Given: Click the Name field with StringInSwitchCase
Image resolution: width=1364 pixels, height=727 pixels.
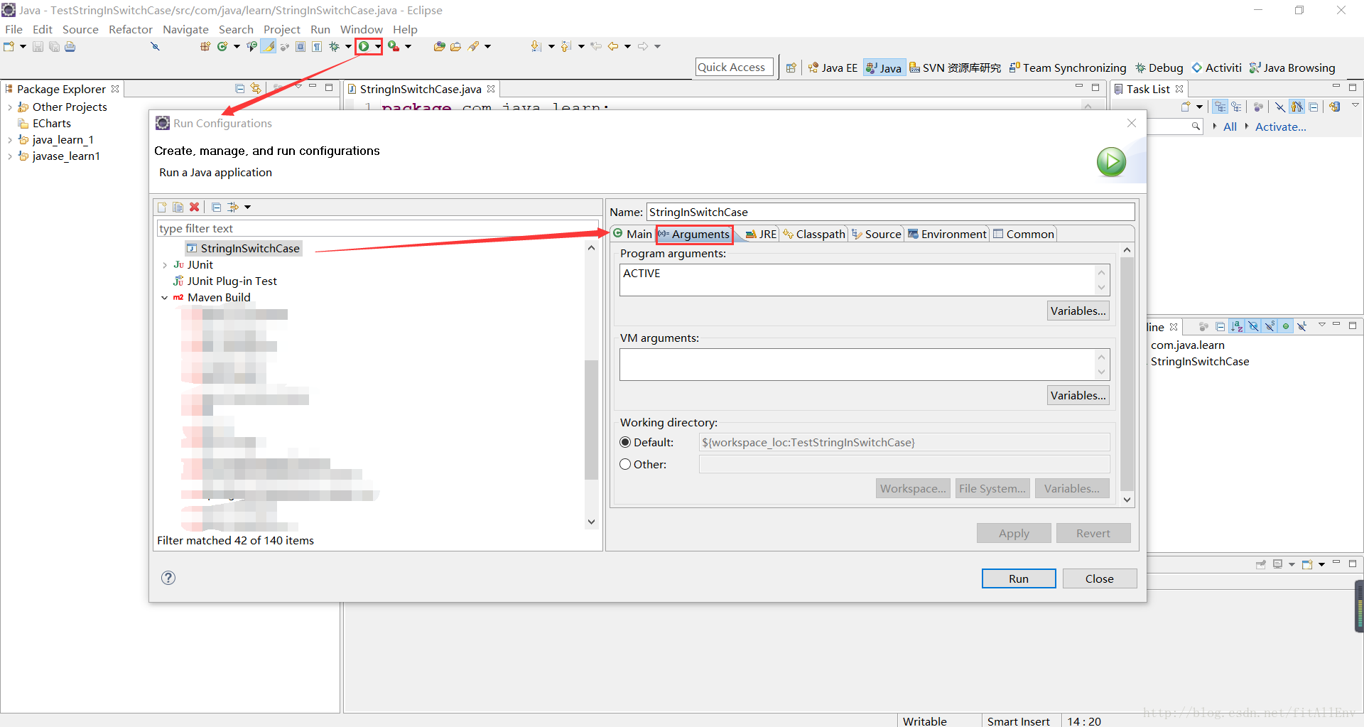Looking at the screenshot, I should [891, 212].
